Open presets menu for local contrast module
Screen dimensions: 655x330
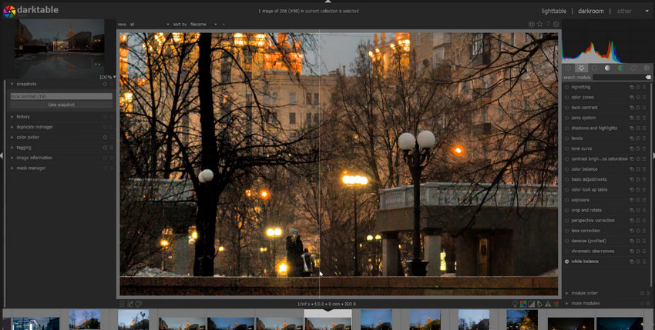point(644,108)
